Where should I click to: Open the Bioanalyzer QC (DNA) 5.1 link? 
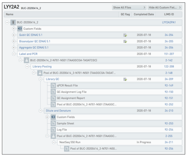tap(35, 41)
